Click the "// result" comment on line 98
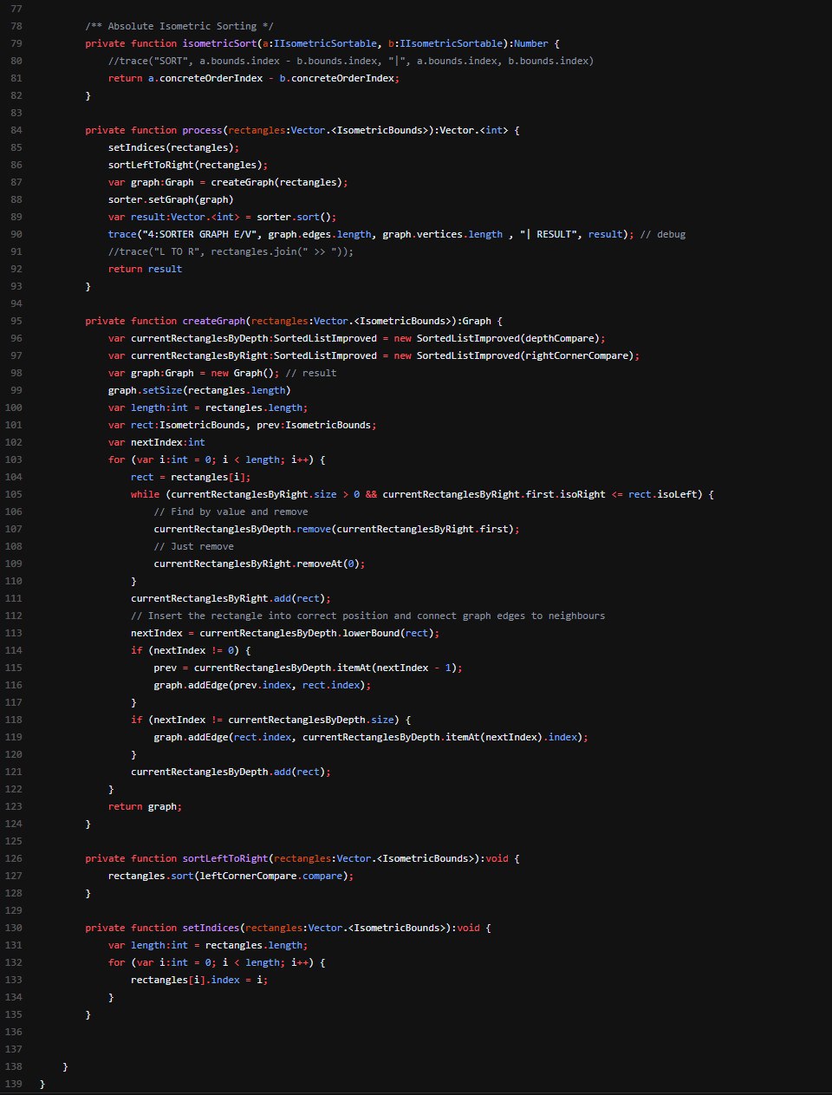The height and width of the screenshot is (1095, 832). click(310, 373)
